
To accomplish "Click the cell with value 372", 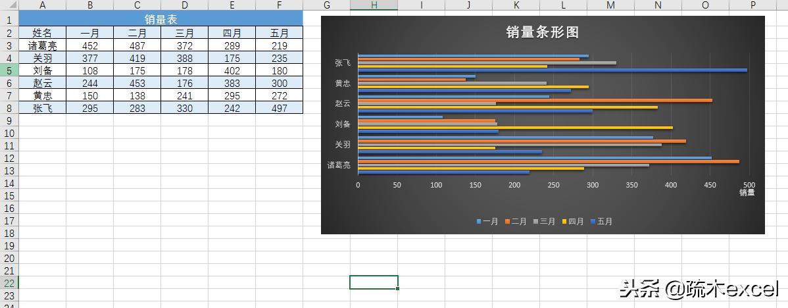I will tap(184, 45).
